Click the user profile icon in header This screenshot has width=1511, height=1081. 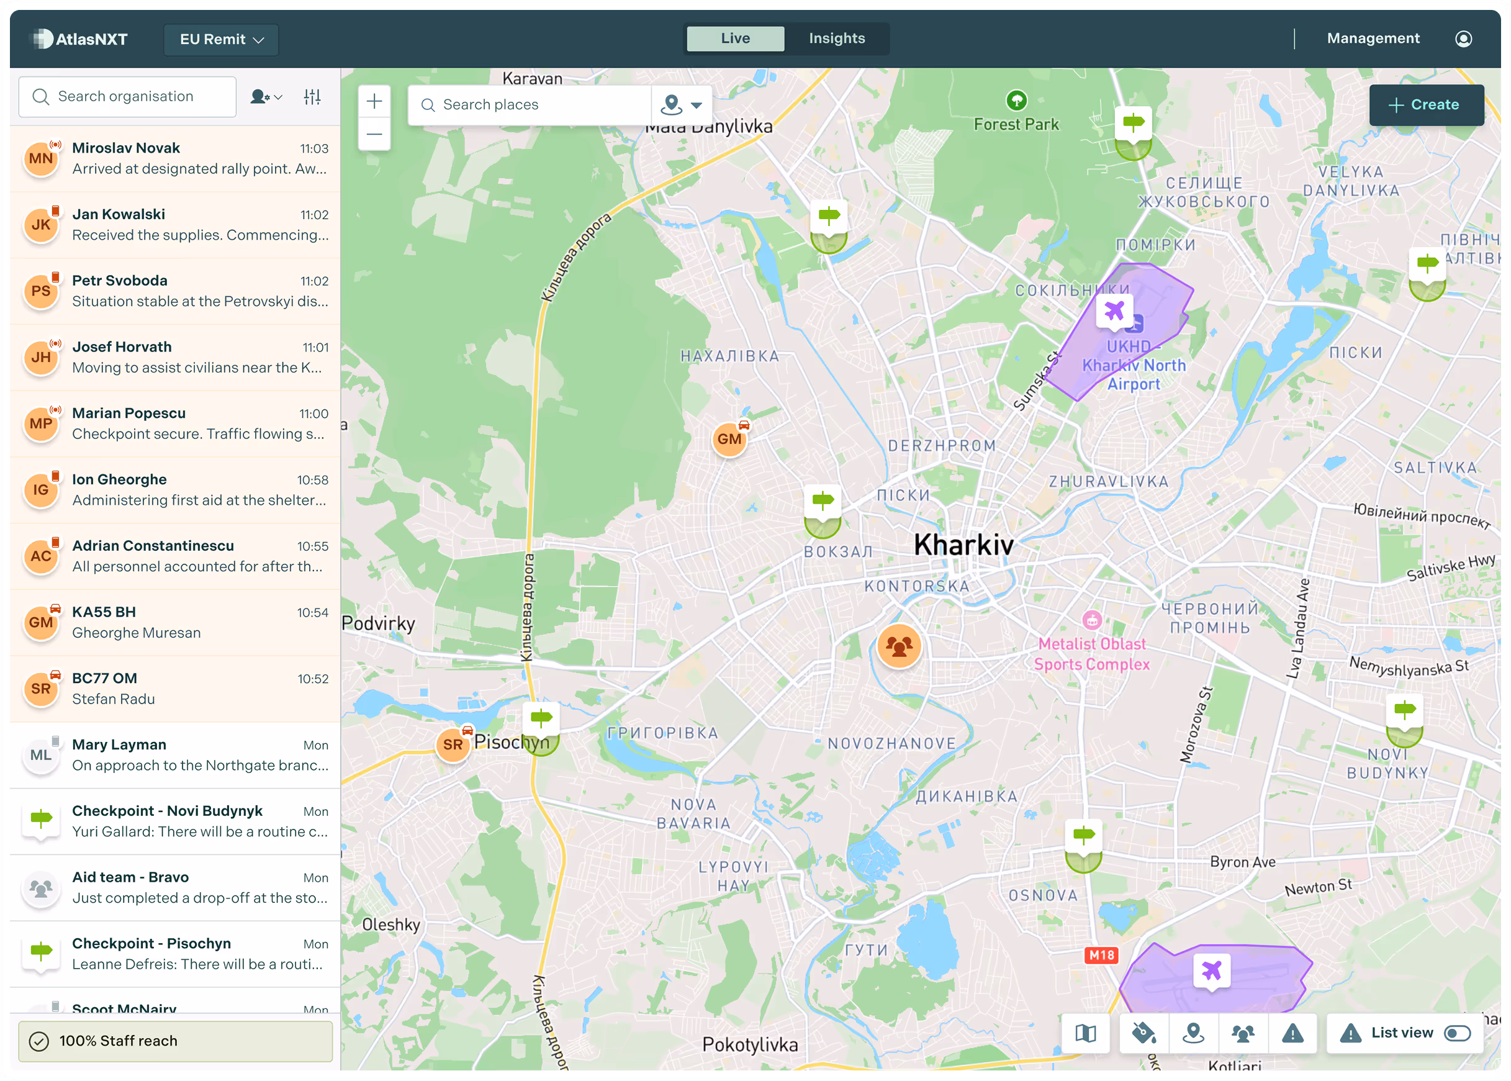click(x=1463, y=38)
